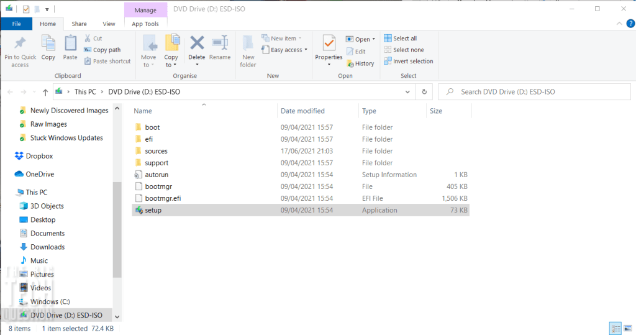Click the Search DVD Drive field
The image size is (636, 335).
tap(534, 92)
